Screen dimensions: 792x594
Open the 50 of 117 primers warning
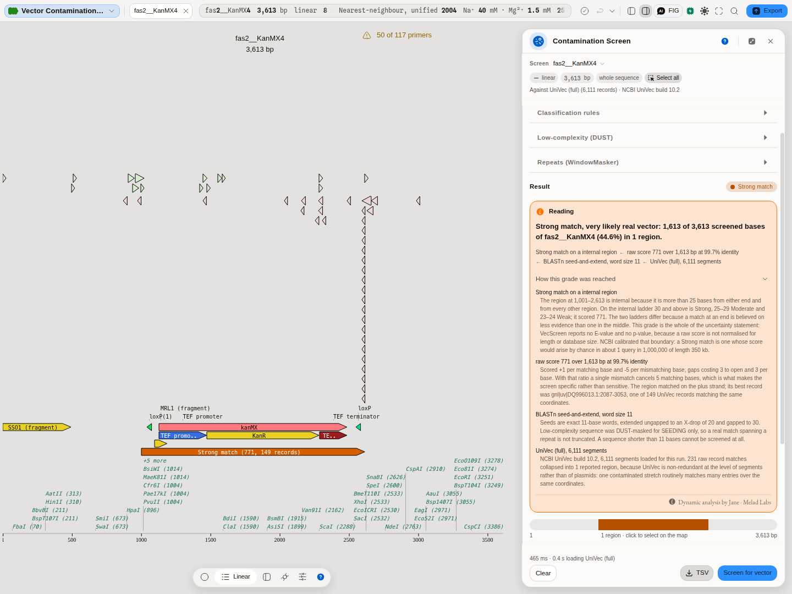click(397, 35)
